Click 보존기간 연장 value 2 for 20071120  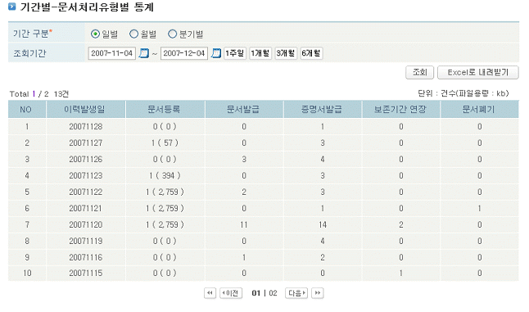(401, 224)
